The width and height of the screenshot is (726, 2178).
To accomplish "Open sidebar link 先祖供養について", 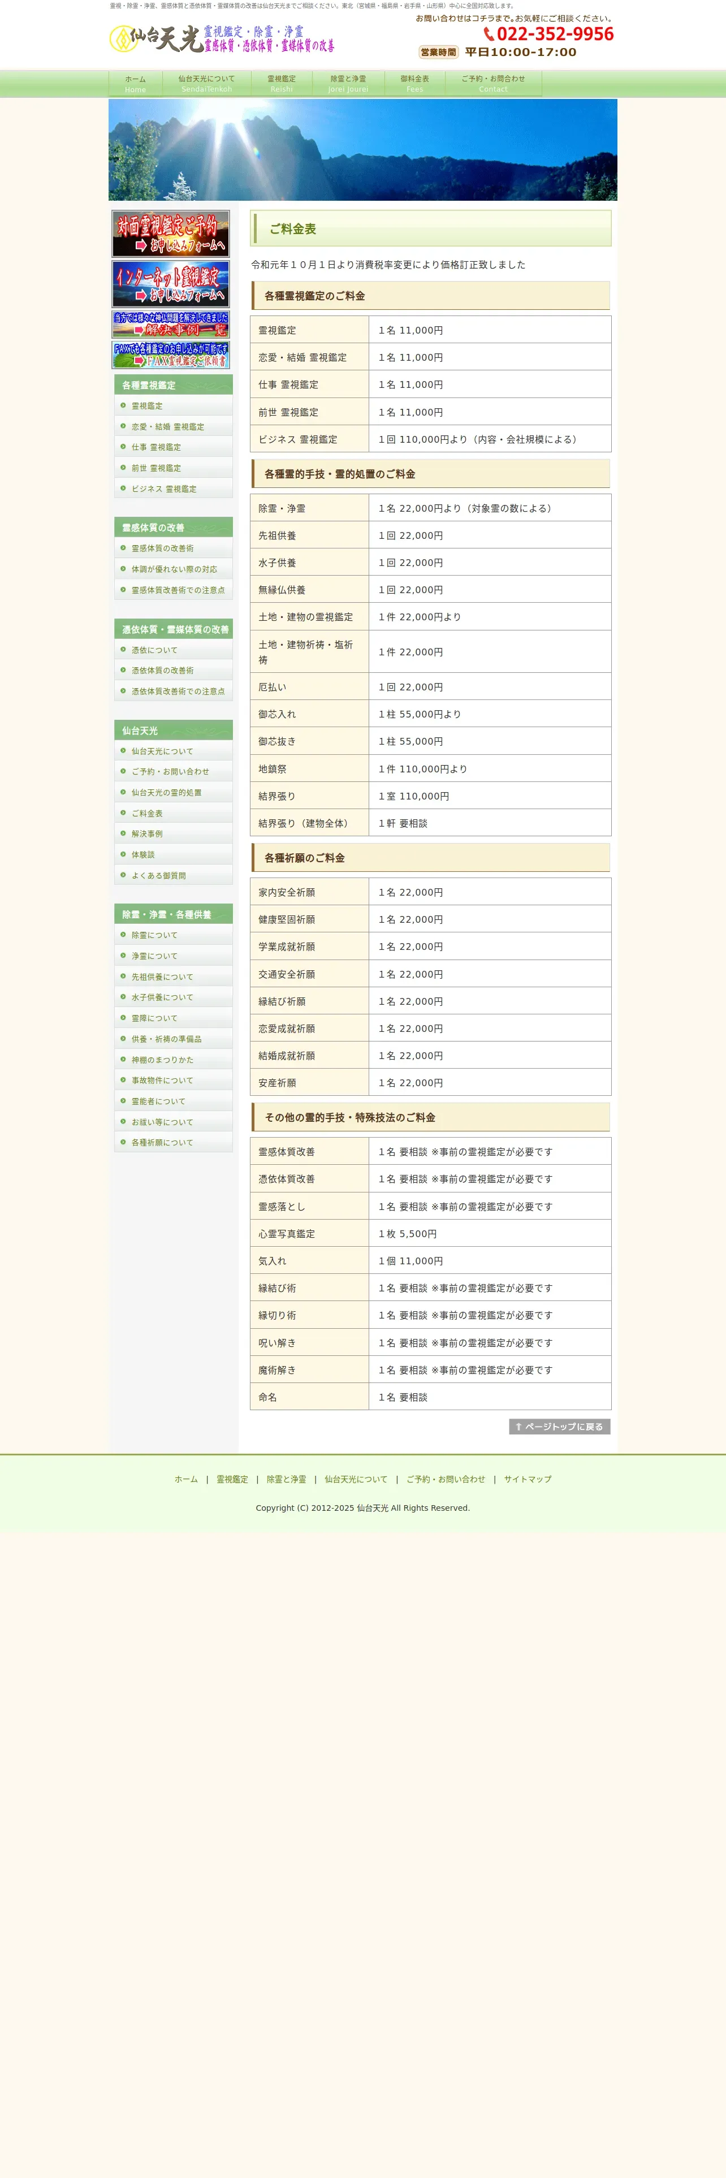I will [173, 976].
